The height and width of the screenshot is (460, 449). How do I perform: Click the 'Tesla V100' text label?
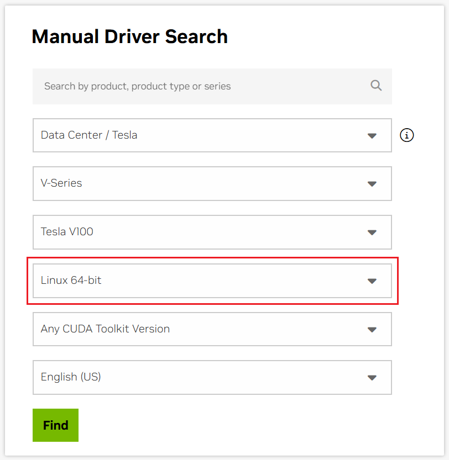pos(67,232)
